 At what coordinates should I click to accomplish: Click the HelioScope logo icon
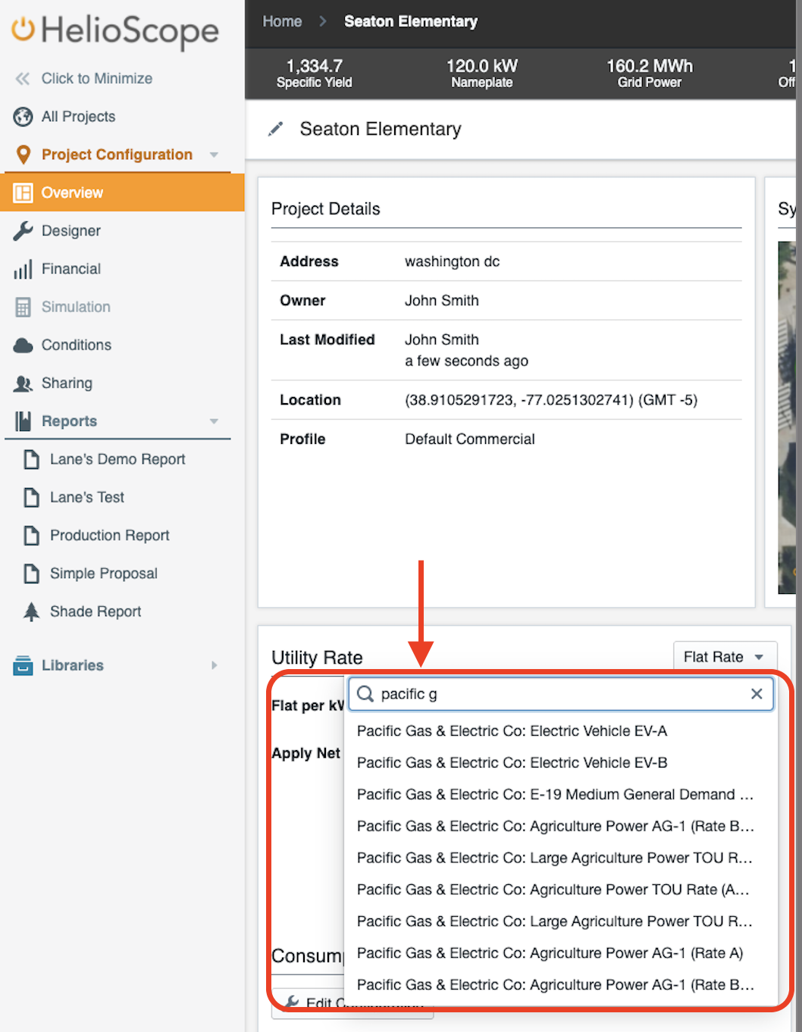(23, 29)
